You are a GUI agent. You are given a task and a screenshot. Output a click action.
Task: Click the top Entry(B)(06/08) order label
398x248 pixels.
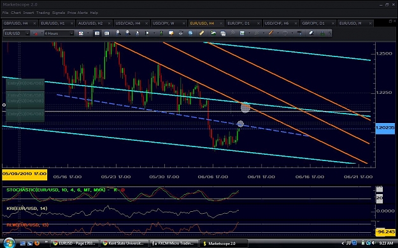[25, 84]
